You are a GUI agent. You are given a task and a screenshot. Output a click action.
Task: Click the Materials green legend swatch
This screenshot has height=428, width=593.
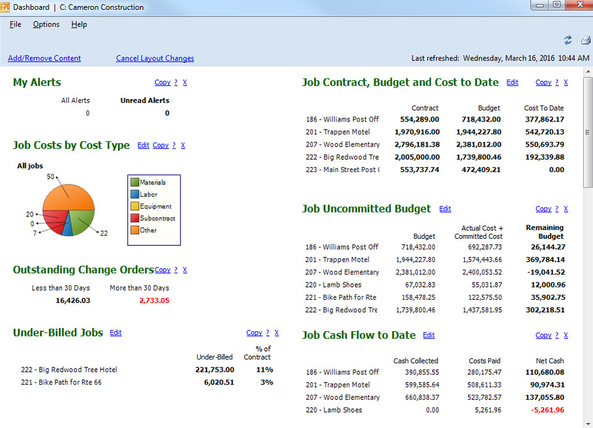pos(134,182)
